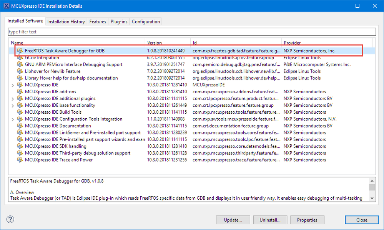
Task: Select the GCov Integration row
Action: pos(192,58)
